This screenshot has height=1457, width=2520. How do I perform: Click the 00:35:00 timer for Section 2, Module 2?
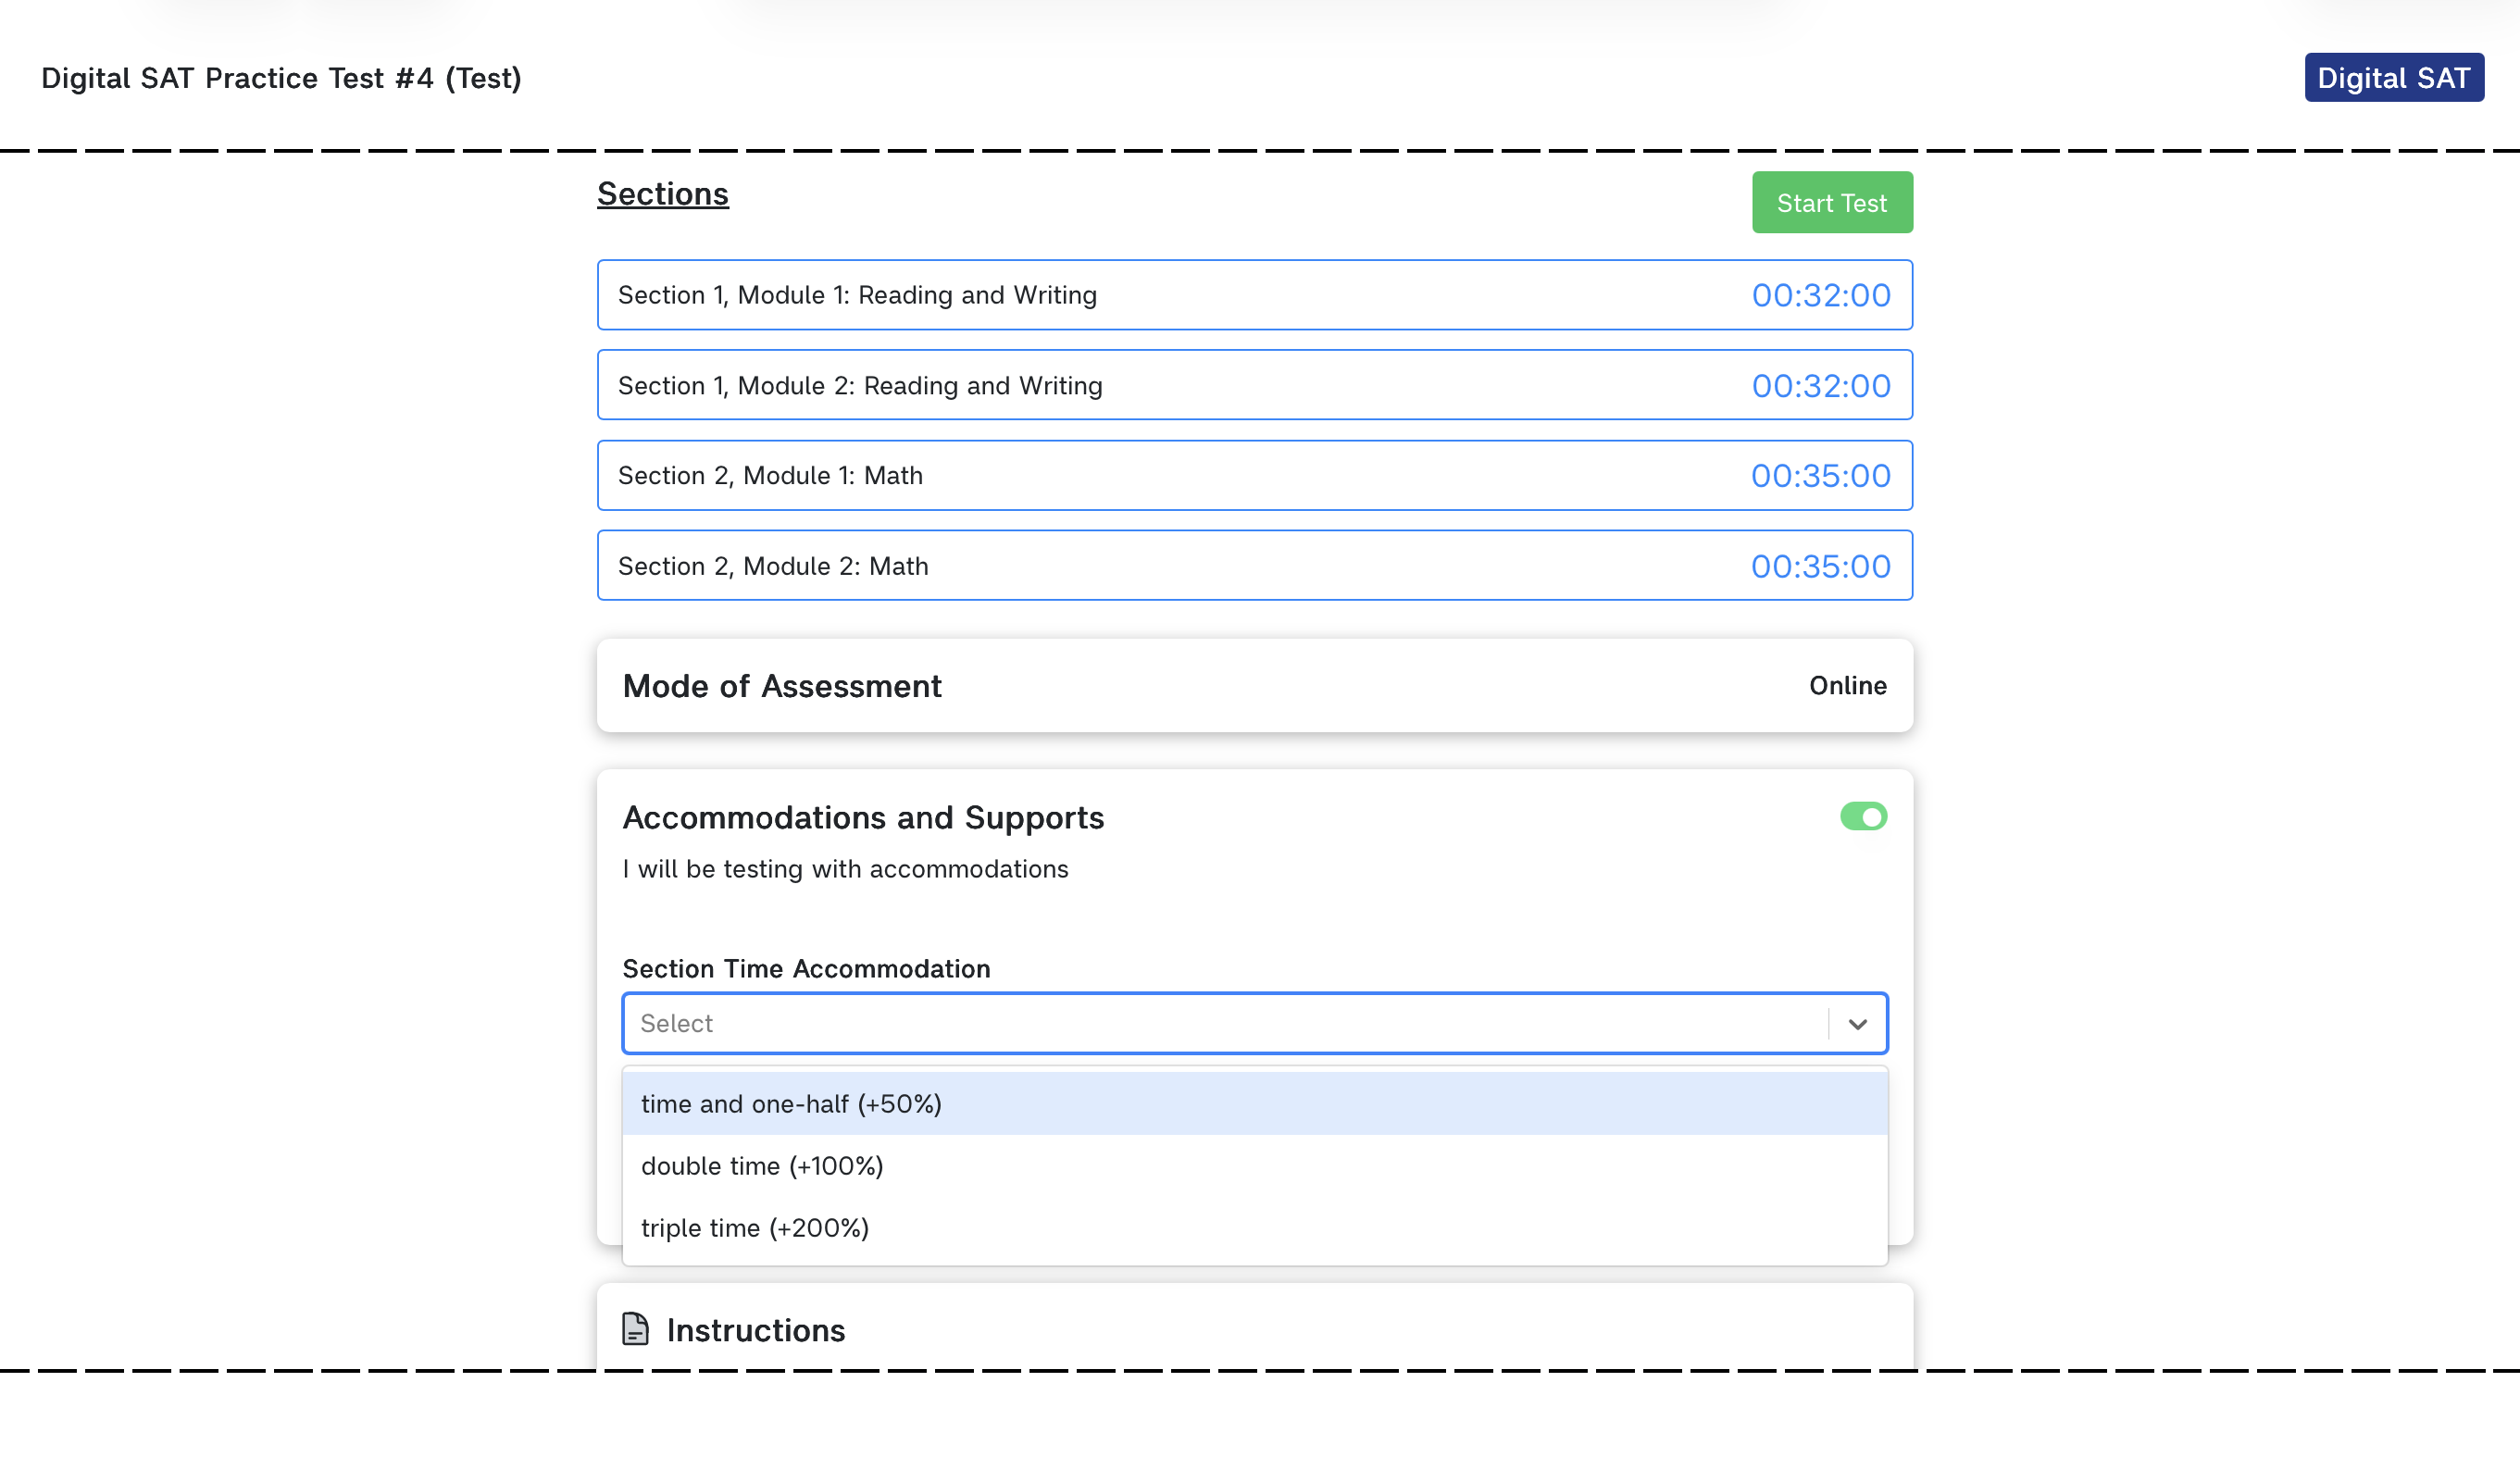pos(1820,566)
